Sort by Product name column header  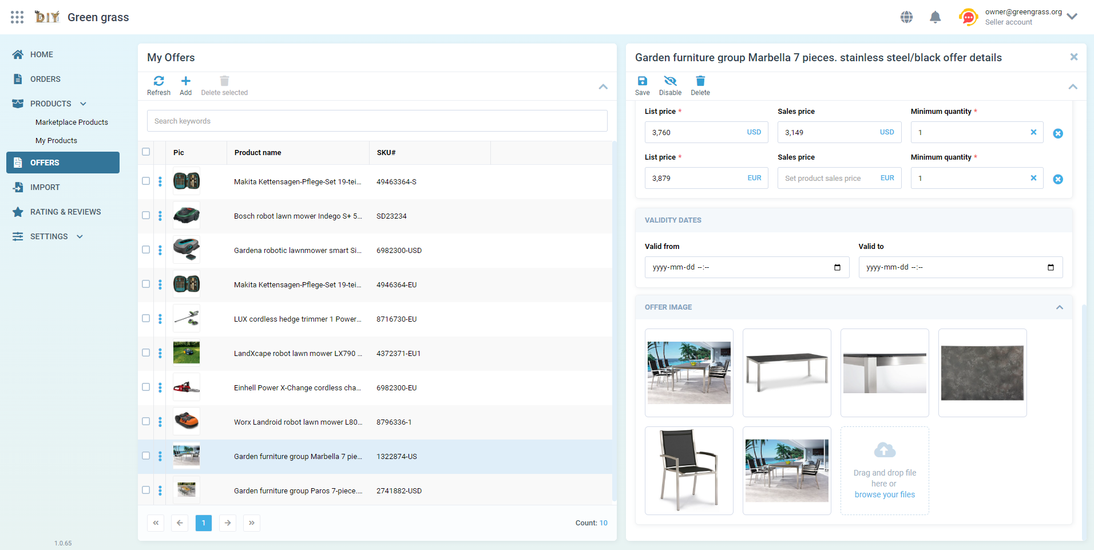point(257,152)
